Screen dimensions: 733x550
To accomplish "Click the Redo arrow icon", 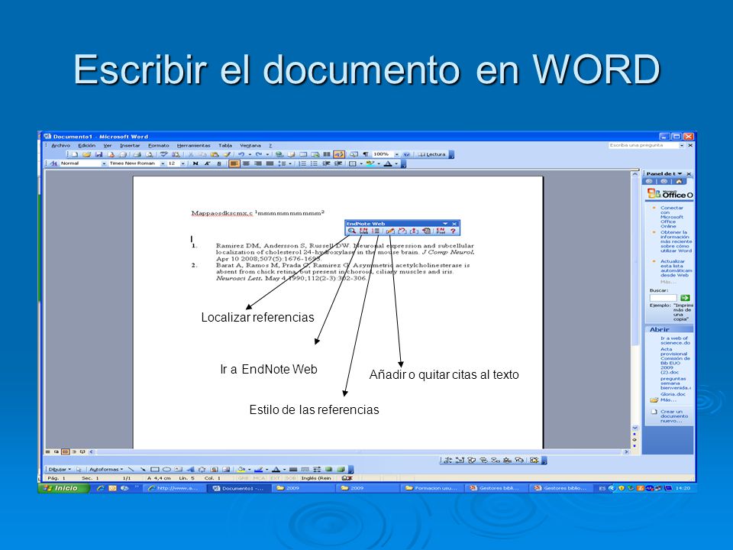I will click(259, 154).
